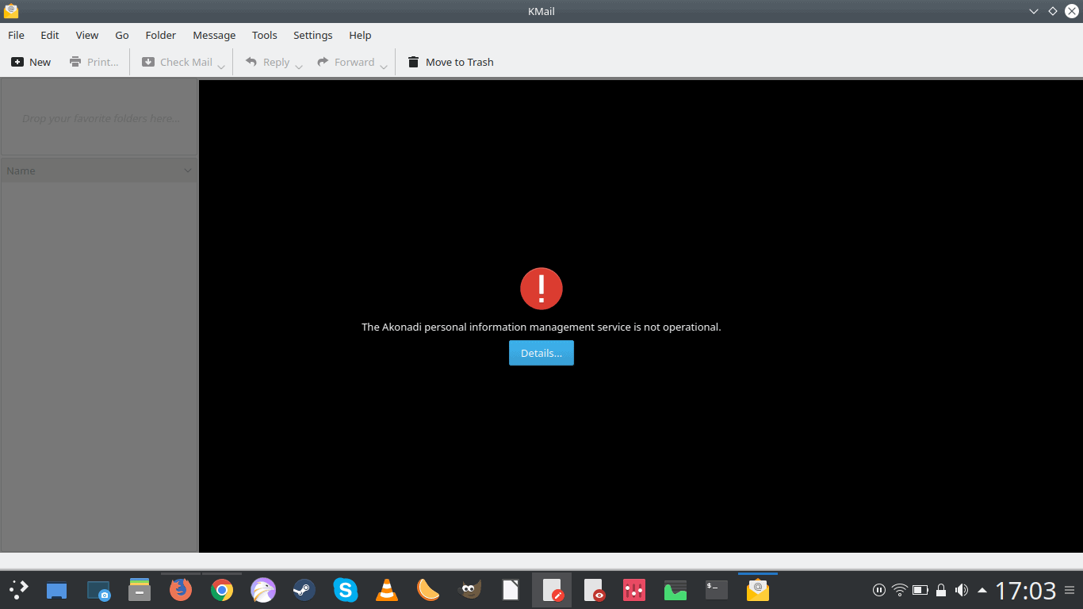Open the terminal icon in taskbar
The width and height of the screenshot is (1083, 609).
(x=717, y=590)
